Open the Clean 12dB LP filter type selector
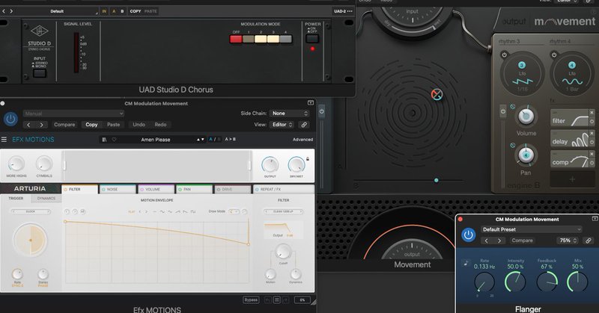Viewport: 599px width, 313px height. (283, 211)
